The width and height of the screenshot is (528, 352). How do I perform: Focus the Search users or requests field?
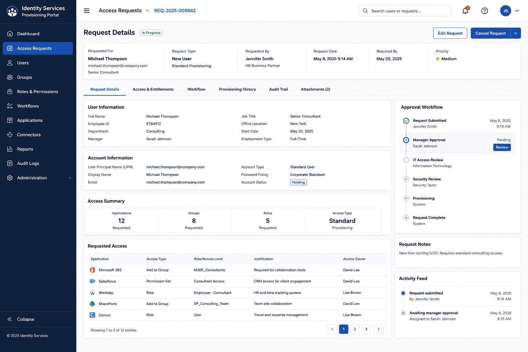(x=405, y=11)
